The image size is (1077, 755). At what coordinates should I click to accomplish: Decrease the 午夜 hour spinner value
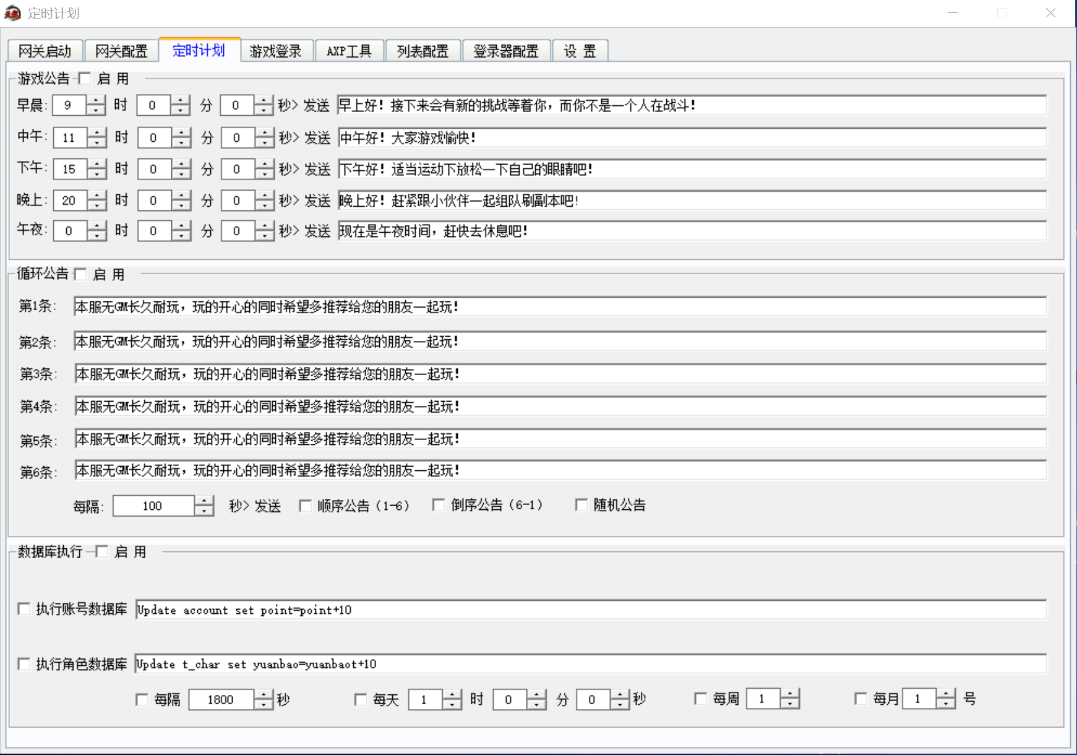click(x=97, y=236)
